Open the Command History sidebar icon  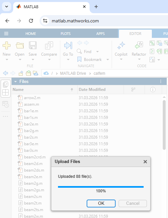pyautogui.click(x=6, y=104)
